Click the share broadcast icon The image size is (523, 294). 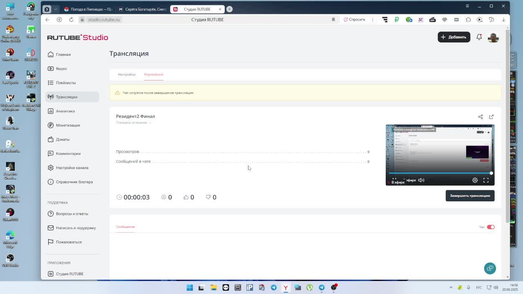click(481, 117)
